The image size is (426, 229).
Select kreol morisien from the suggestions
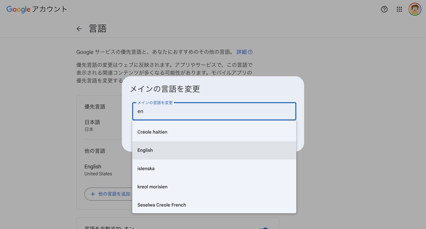pyautogui.click(x=214, y=187)
